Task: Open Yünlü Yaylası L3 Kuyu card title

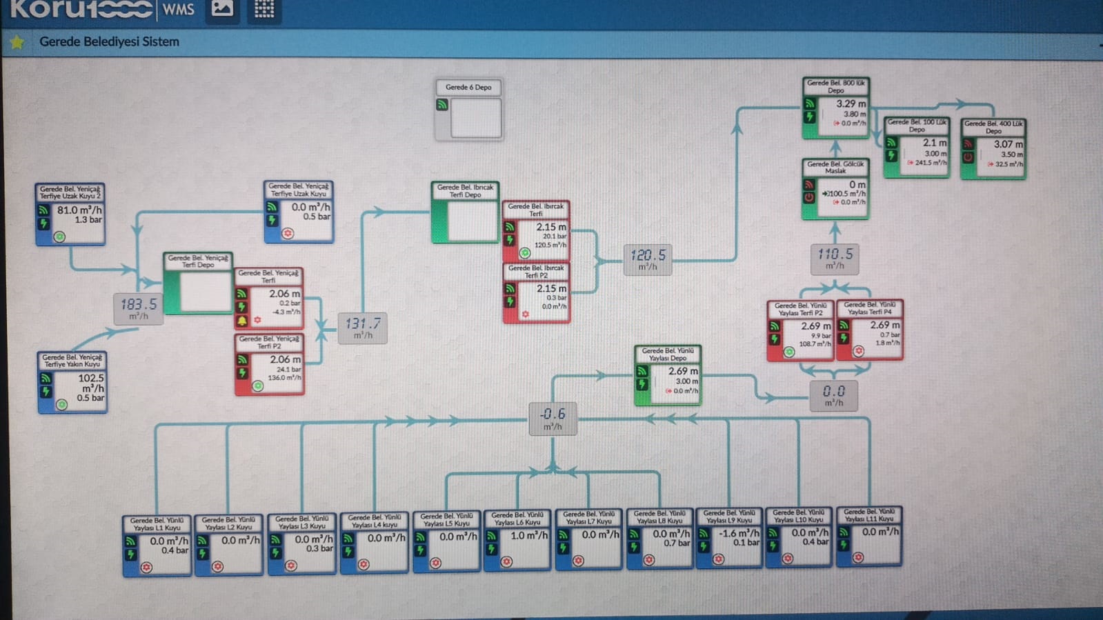Action: (301, 522)
